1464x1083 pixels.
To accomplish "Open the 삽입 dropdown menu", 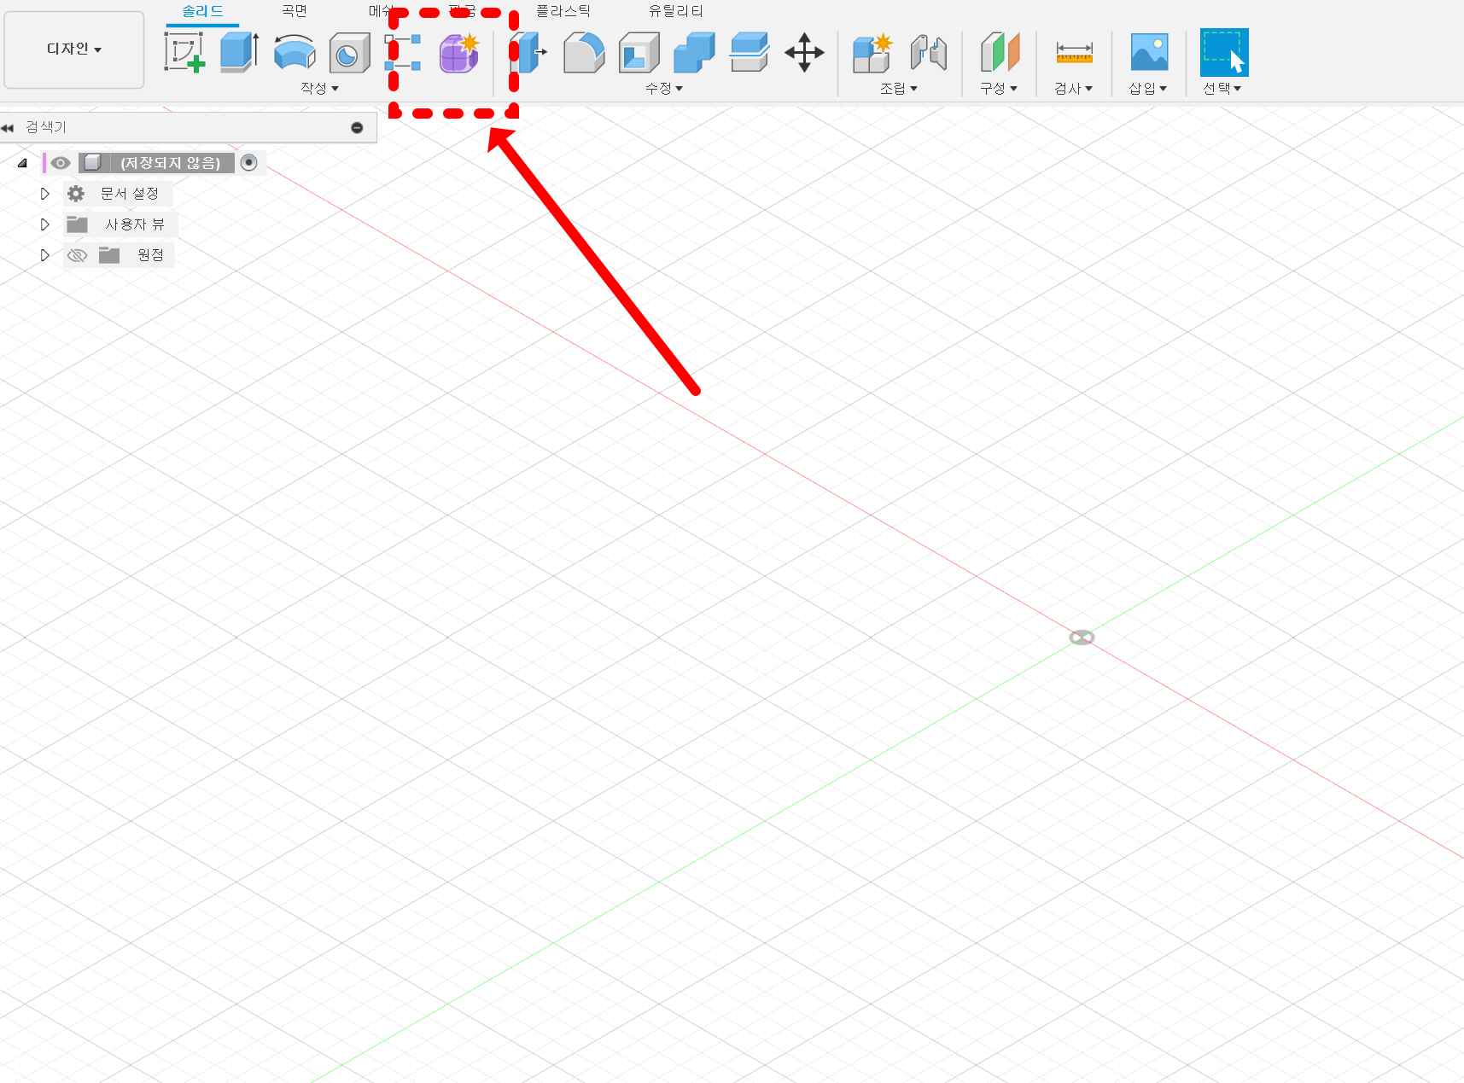I will click(1148, 88).
